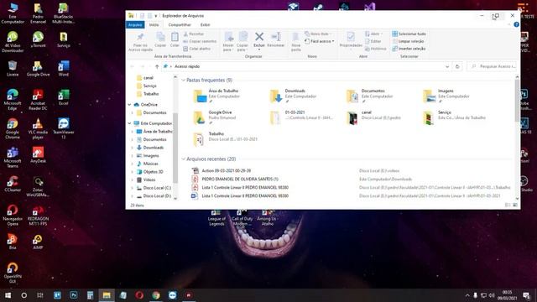The image size is (537, 302).
Task: Open Google Chrome desktop shortcut
Action: (x=13, y=128)
